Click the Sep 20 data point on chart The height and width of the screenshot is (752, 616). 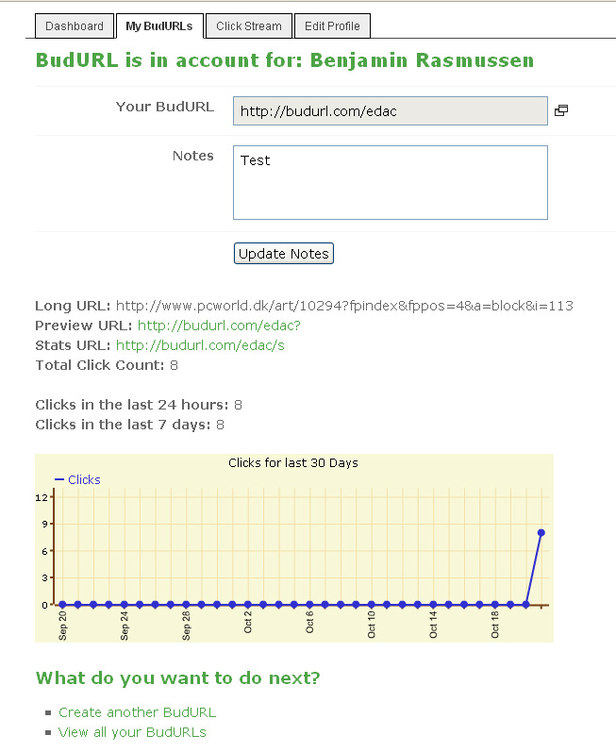(x=63, y=605)
